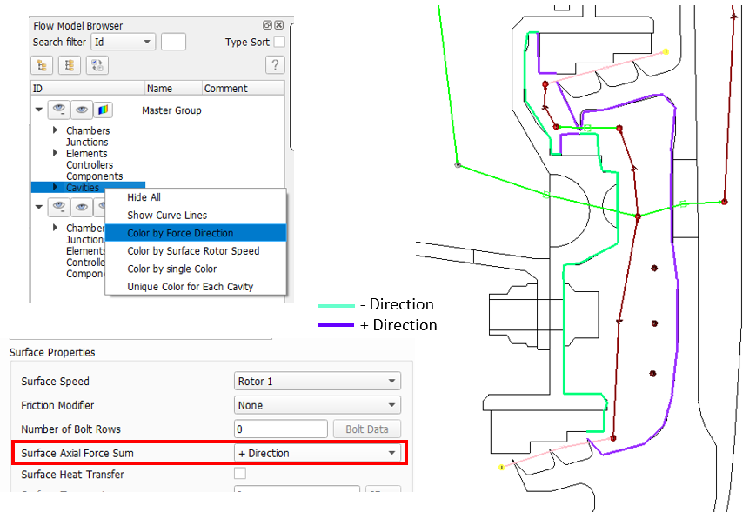Open the question mark help button

[275, 65]
